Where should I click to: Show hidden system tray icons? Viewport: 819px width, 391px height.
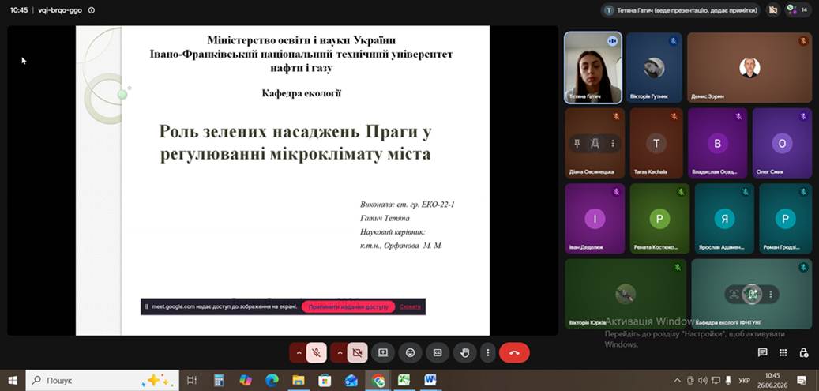[678, 381]
